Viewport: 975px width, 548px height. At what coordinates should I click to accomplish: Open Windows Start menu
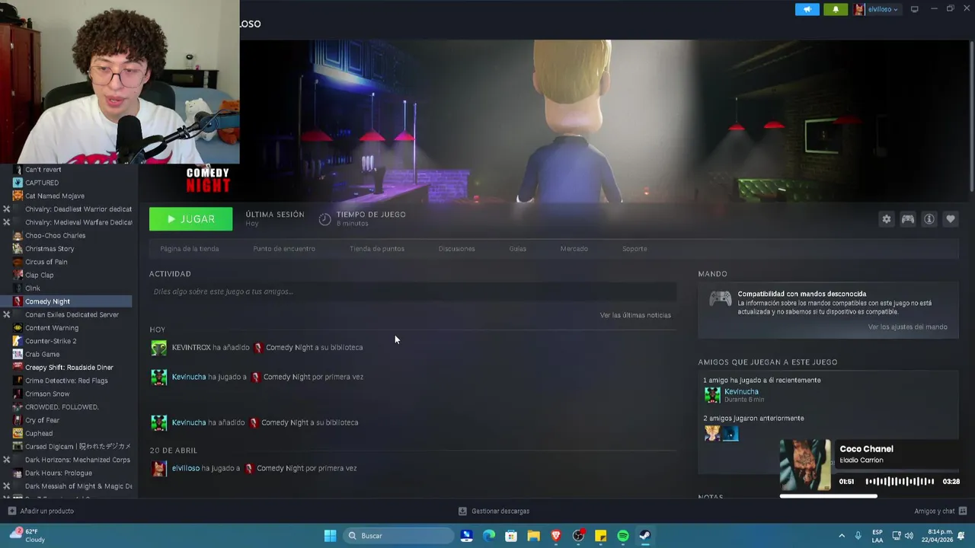pos(330,536)
